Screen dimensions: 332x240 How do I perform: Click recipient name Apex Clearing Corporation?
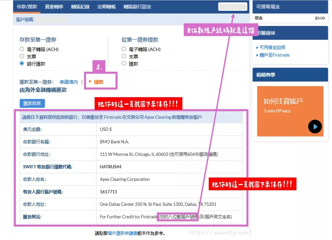coord(125,179)
